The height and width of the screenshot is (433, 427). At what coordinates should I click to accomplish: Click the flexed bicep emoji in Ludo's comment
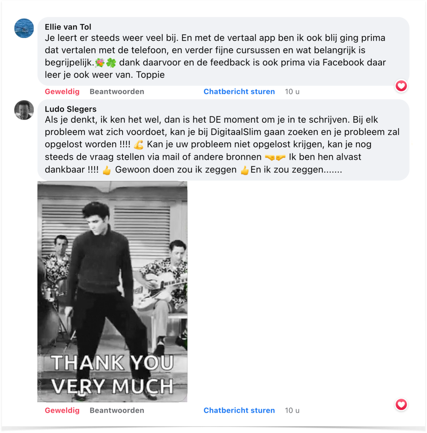139,145
